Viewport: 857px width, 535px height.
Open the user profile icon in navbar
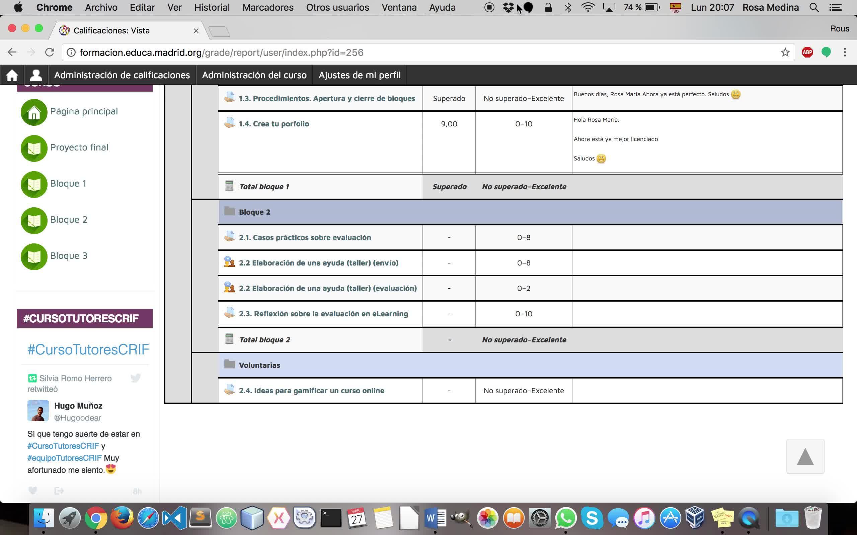point(36,75)
